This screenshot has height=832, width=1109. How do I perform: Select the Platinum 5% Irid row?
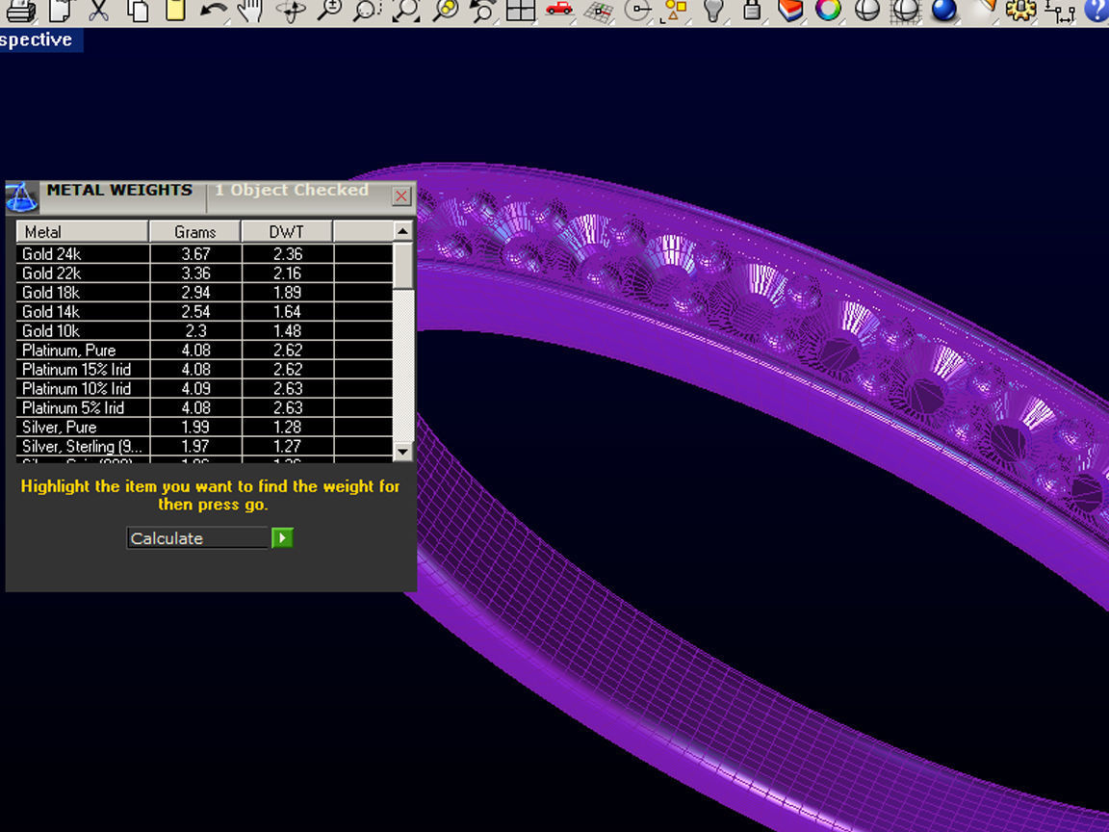coord(204,407)
